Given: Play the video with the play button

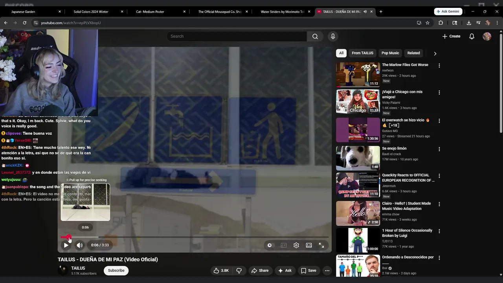Looking at the screenshot, I should pyautogui.click(x=66, y=245).
